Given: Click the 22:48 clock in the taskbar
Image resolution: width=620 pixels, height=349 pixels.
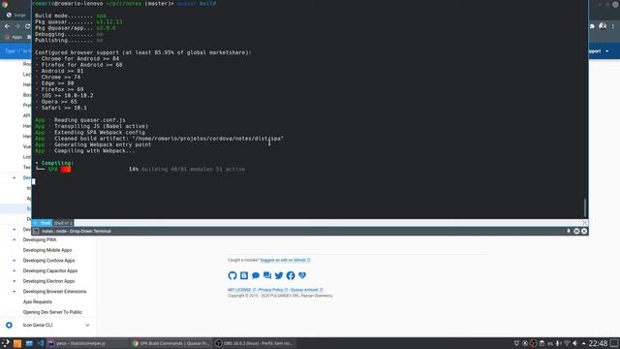Looking at the screenshot, I should pos(598,343).
